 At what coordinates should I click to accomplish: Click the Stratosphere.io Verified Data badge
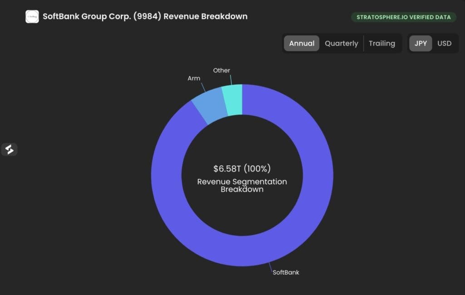pyautogui.click(x=404, y=17)
